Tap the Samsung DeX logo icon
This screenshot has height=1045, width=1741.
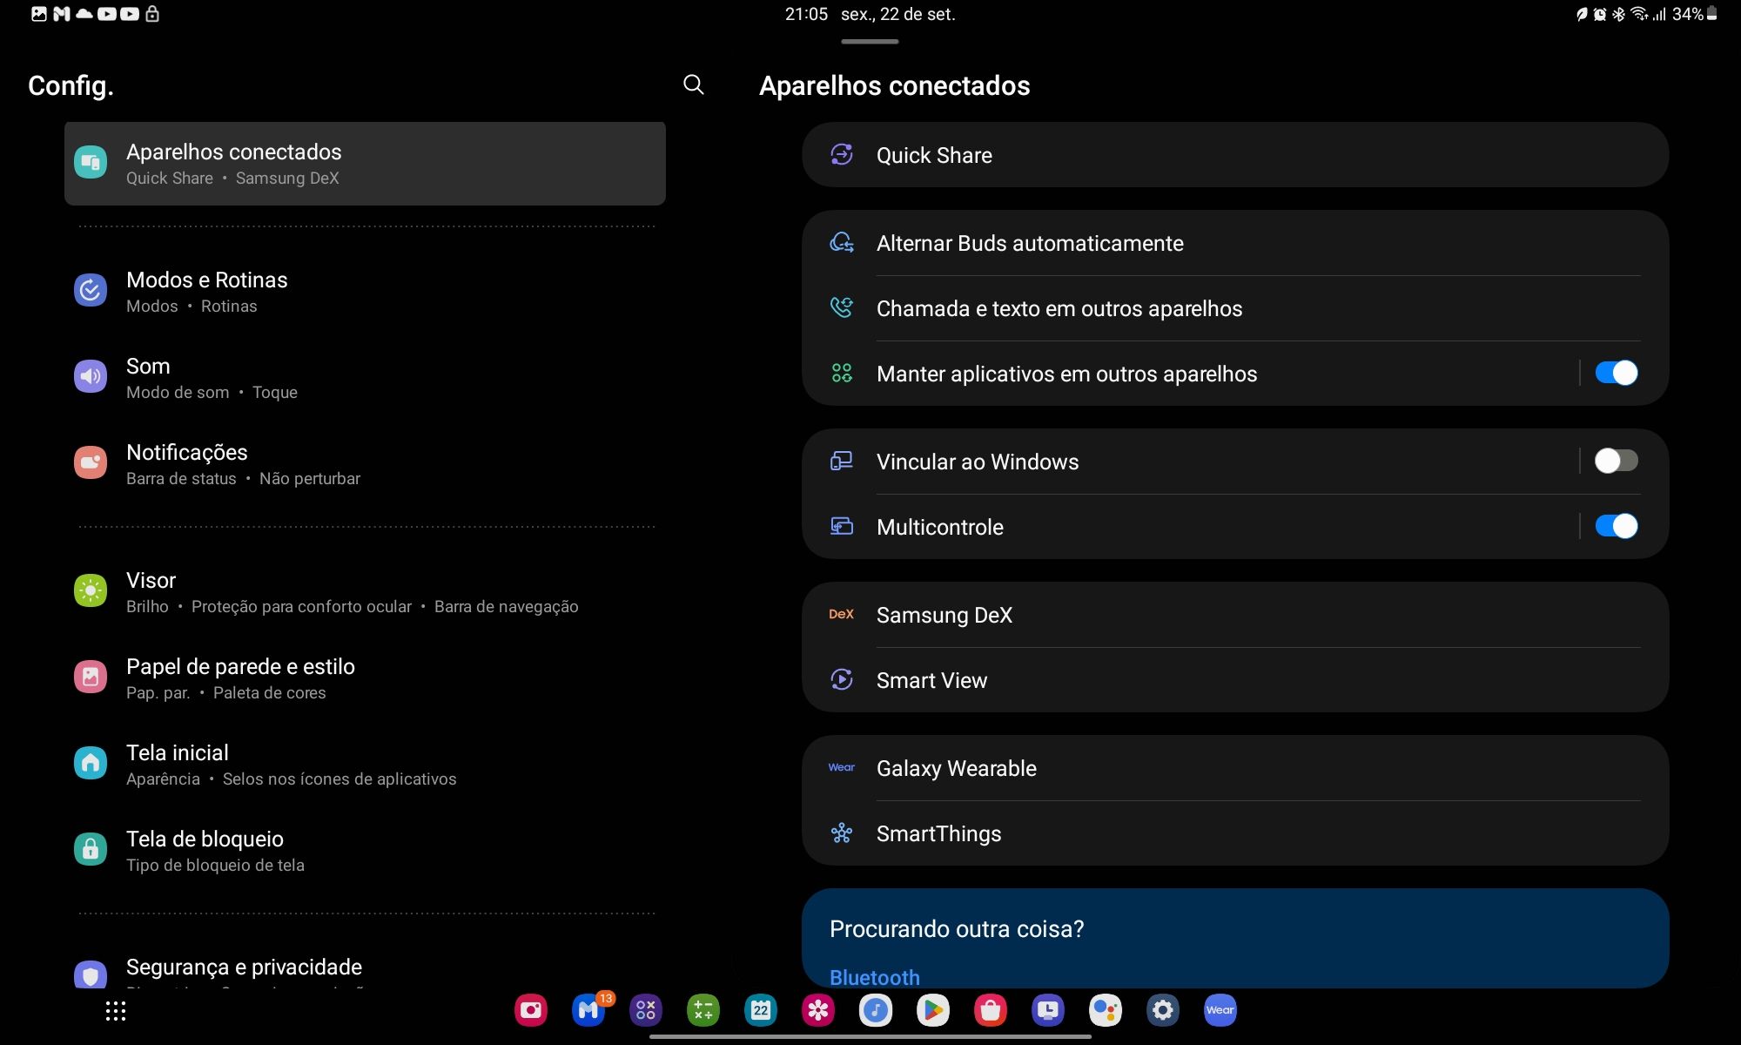click(x=842, y=614)
